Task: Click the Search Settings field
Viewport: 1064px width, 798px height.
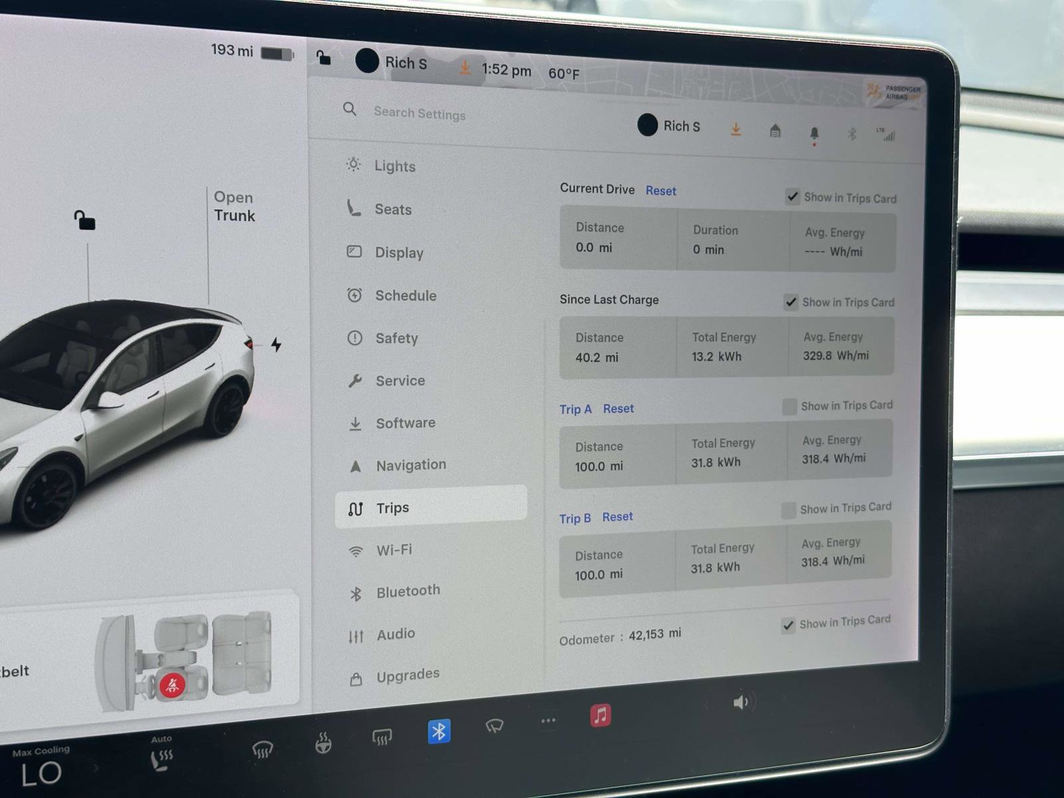Action: [x=419, y=113]
